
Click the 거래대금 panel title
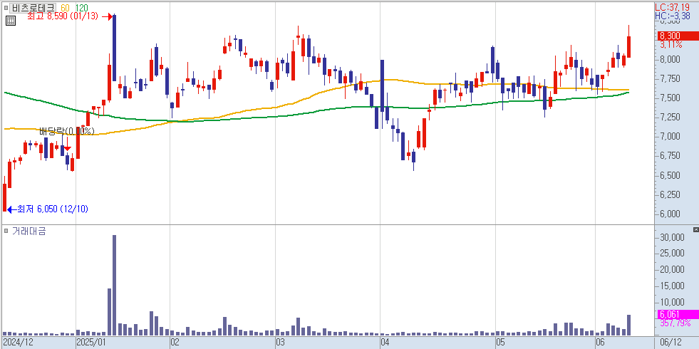28,231
